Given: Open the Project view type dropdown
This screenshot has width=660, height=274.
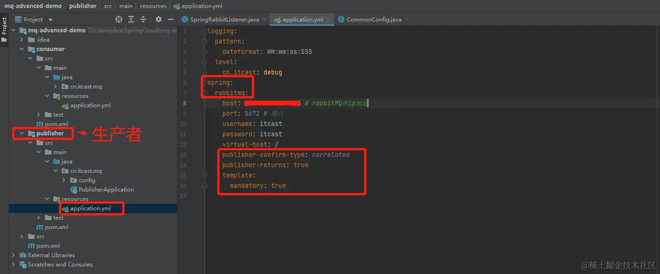Looking at the screenshot, I should pyautogui.click(x=51, y=20).
